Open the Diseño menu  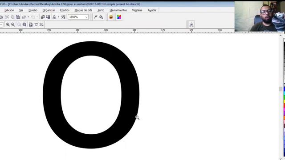click(x=33, y=10)
